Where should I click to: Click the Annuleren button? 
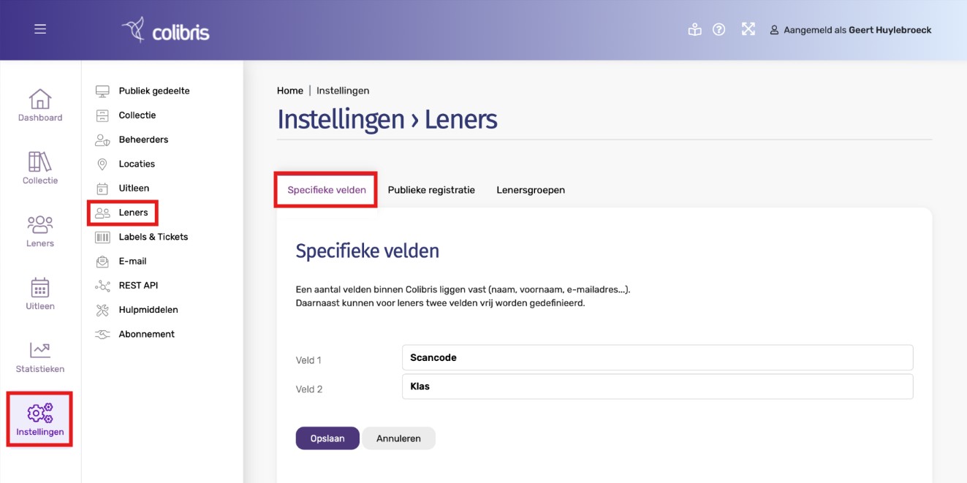coord(398,438)
